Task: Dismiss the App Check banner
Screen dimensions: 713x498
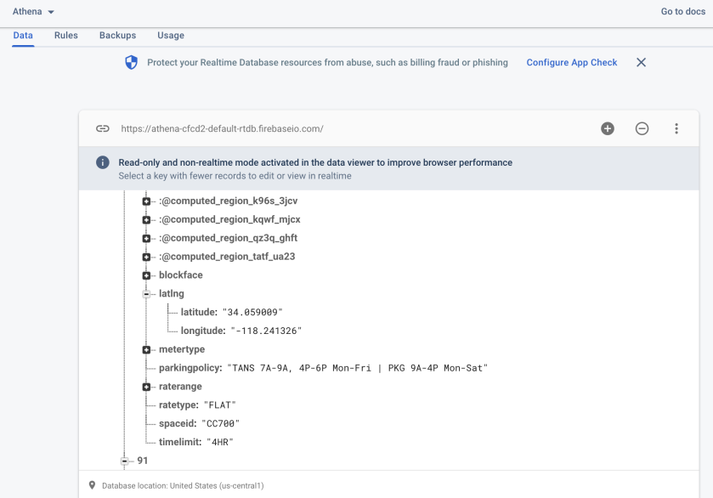Action: 641,62
